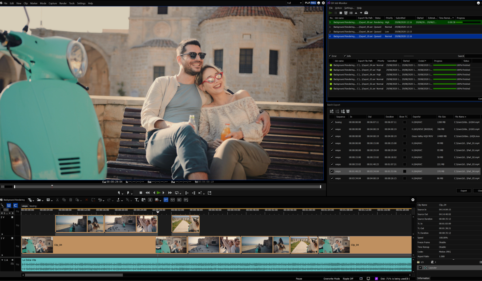The width and height of the screenshot is (482, 281).
Task: Uncheck the Info filter checkbox in Job Monitor
Action: (x=345, y=56)
